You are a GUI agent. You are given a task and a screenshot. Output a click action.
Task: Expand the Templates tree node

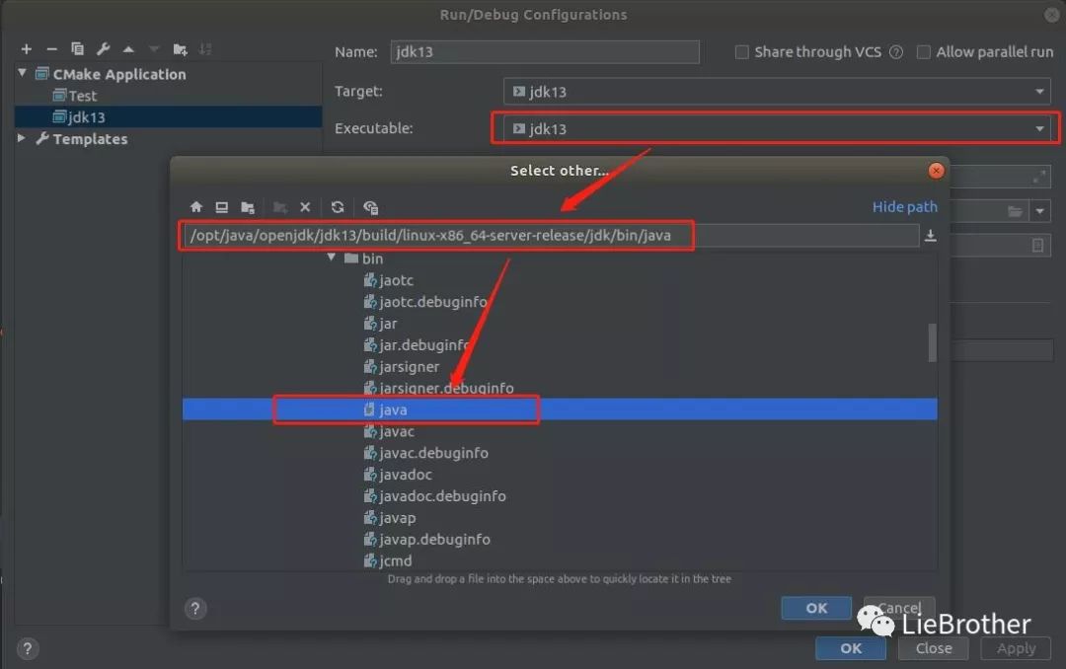[x=22, y=138]
